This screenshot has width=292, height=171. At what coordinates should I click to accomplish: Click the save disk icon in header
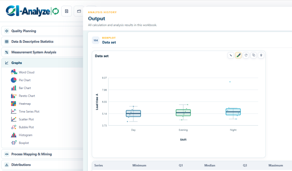[67, 11]
